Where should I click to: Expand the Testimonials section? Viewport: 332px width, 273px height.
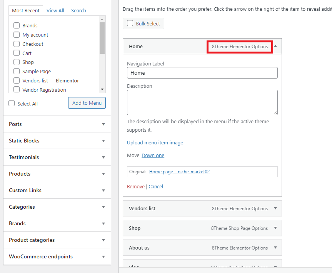coord(57,157)
